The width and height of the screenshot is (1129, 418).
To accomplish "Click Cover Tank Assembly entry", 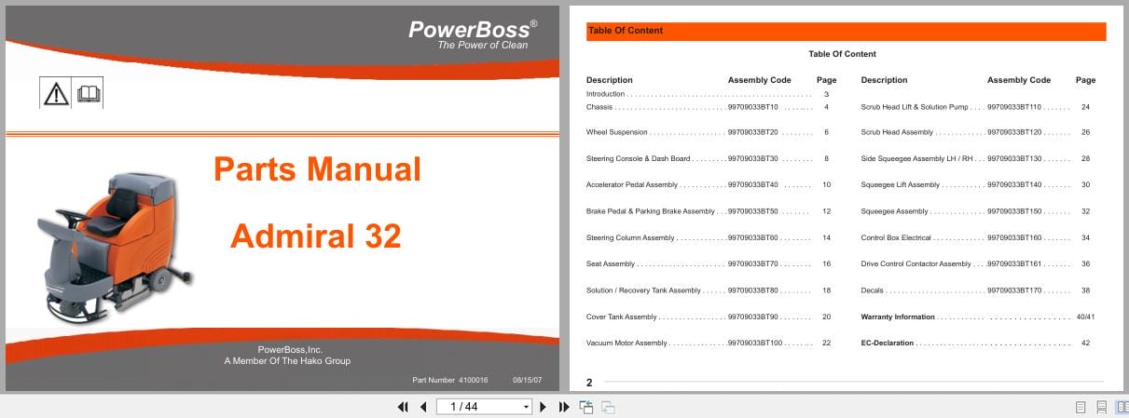I will 622,317.
